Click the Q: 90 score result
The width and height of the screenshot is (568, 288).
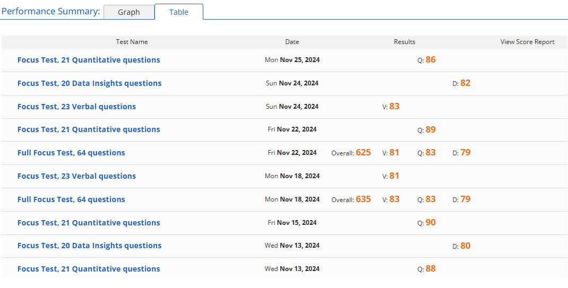click(430, 223)
